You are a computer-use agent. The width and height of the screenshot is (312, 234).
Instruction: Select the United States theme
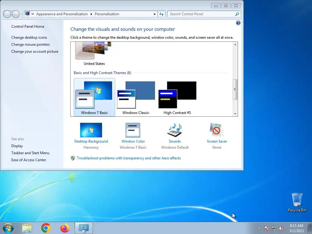pyautogui.click(x=94, y=54)
